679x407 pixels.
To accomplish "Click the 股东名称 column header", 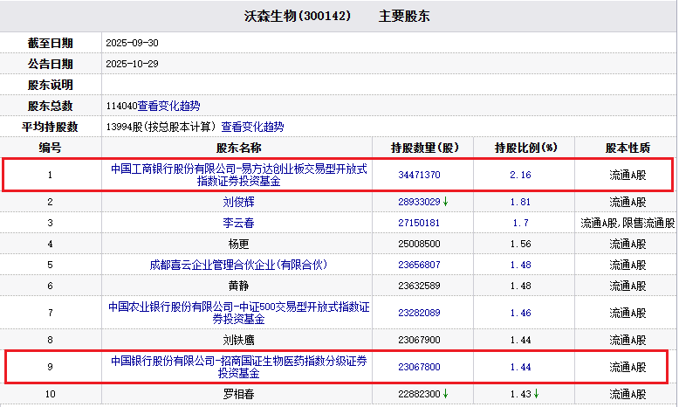I will [238, 148].
